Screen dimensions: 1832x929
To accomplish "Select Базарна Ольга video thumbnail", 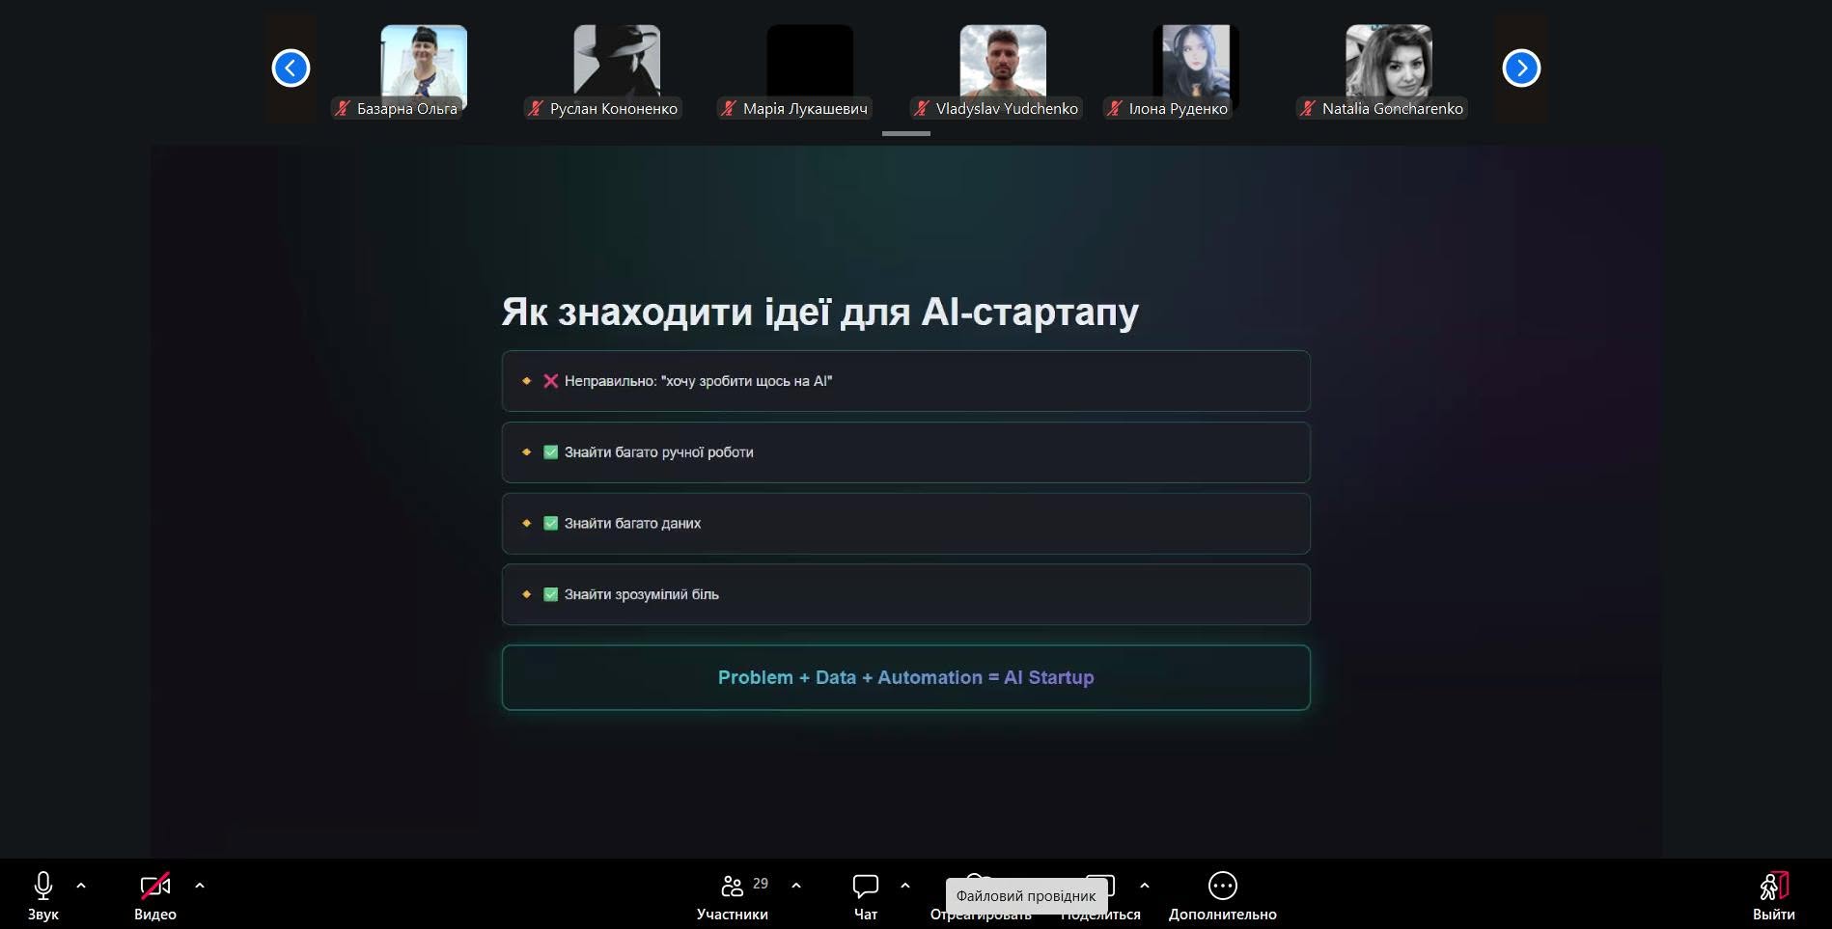I will [424, 68].
